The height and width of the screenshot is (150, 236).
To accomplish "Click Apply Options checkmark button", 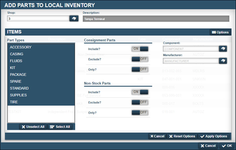I will (x=214, y=136).
